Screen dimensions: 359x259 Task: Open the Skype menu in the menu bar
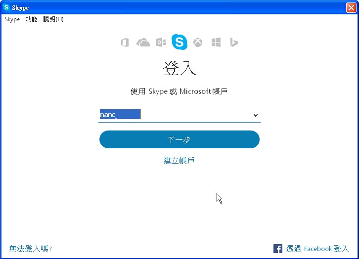[x=12, y=19]
